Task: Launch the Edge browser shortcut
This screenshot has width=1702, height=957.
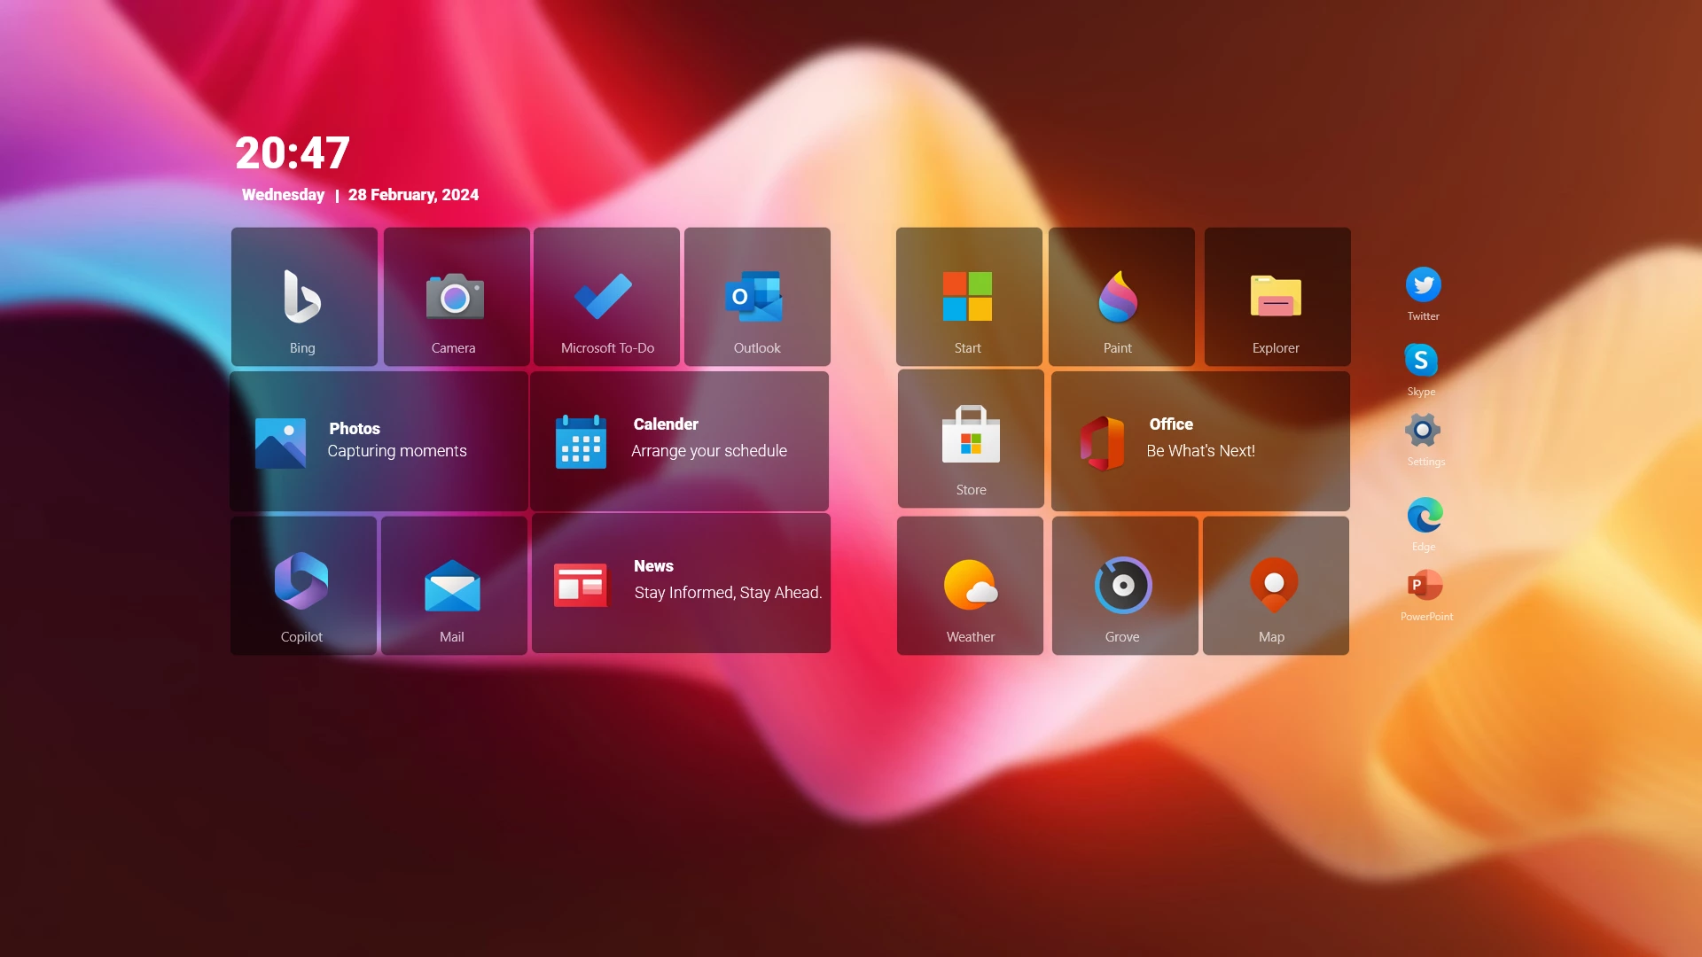Action: coord(1425,515)
